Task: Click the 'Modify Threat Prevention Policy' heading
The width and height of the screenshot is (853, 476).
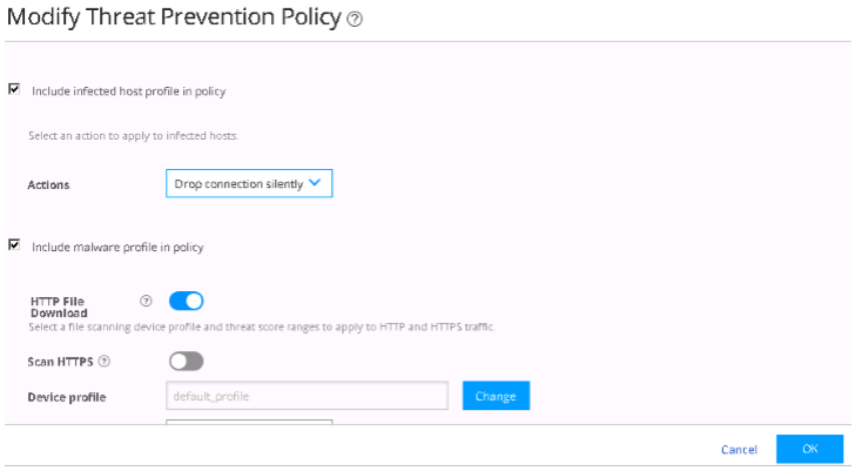Action: pyautogui.click(x=174, y=17)
